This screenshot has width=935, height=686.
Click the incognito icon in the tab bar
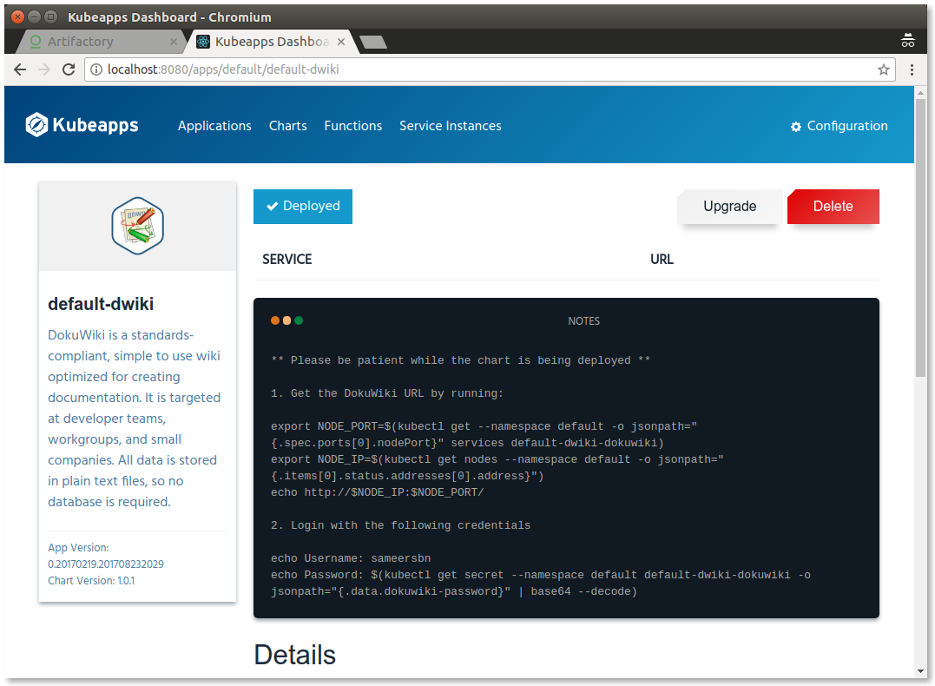(907, 41)
